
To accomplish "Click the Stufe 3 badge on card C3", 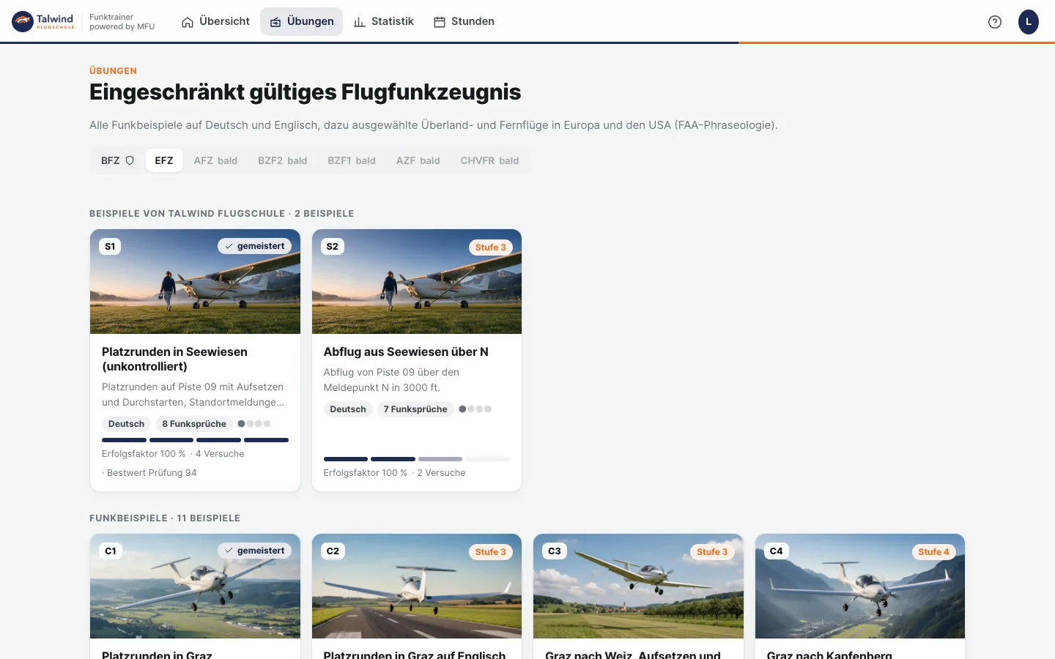I will coord(712,552).
